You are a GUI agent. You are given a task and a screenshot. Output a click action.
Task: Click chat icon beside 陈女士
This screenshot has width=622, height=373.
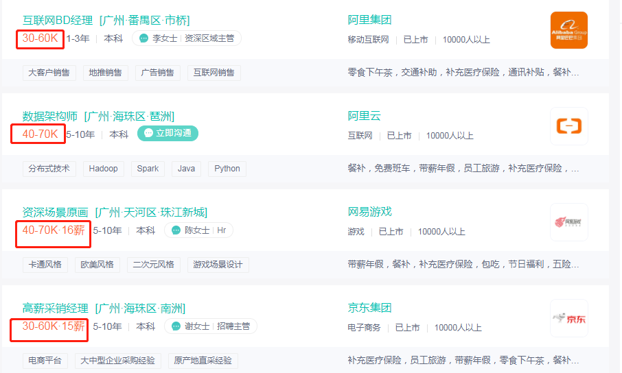click(x=176, y=230)
